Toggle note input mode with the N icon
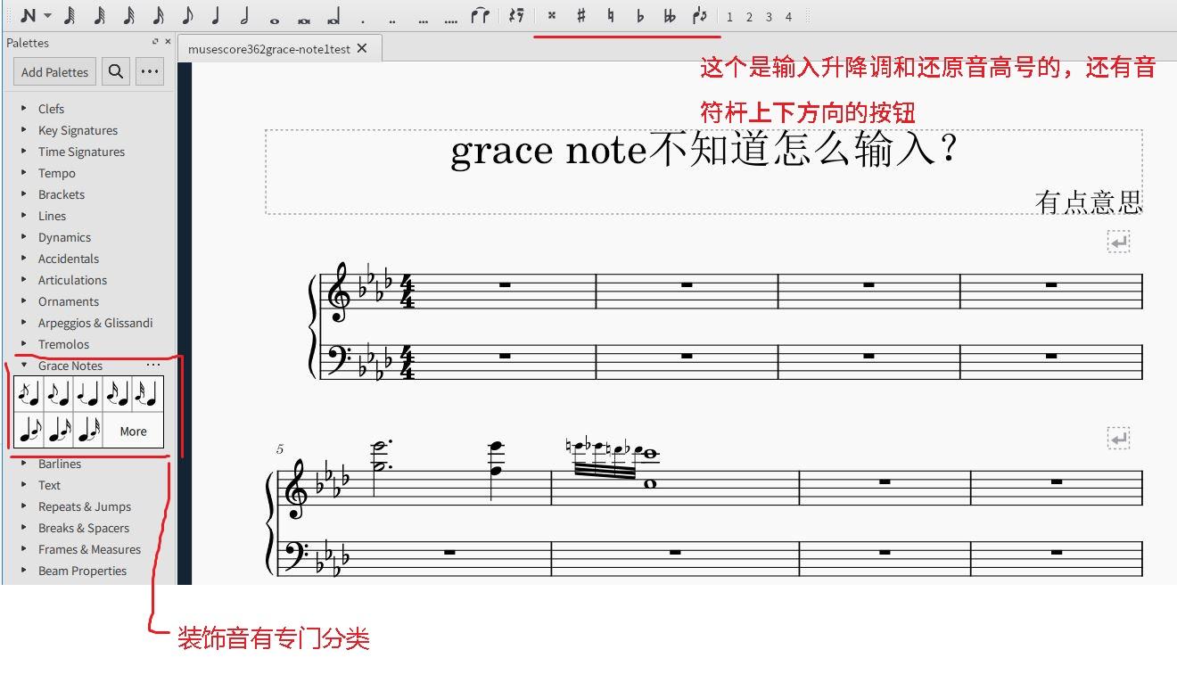This screenshot has width=1177, height=699. tap(27, 15)
